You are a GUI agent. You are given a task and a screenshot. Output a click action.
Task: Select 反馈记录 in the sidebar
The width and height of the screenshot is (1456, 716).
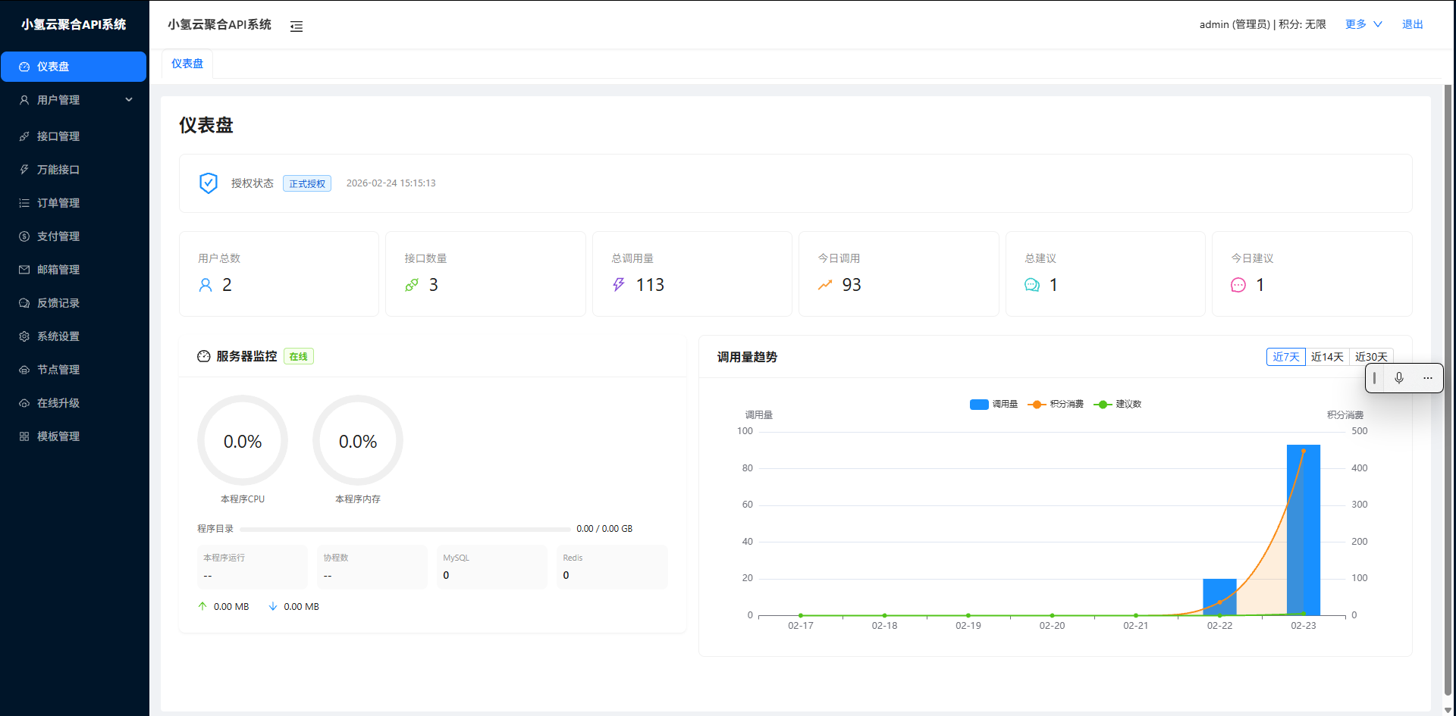(58, 302)
